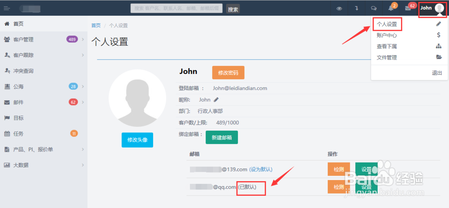
Task: Click the download arrow icon in top bar
Action: pos(357,8)
